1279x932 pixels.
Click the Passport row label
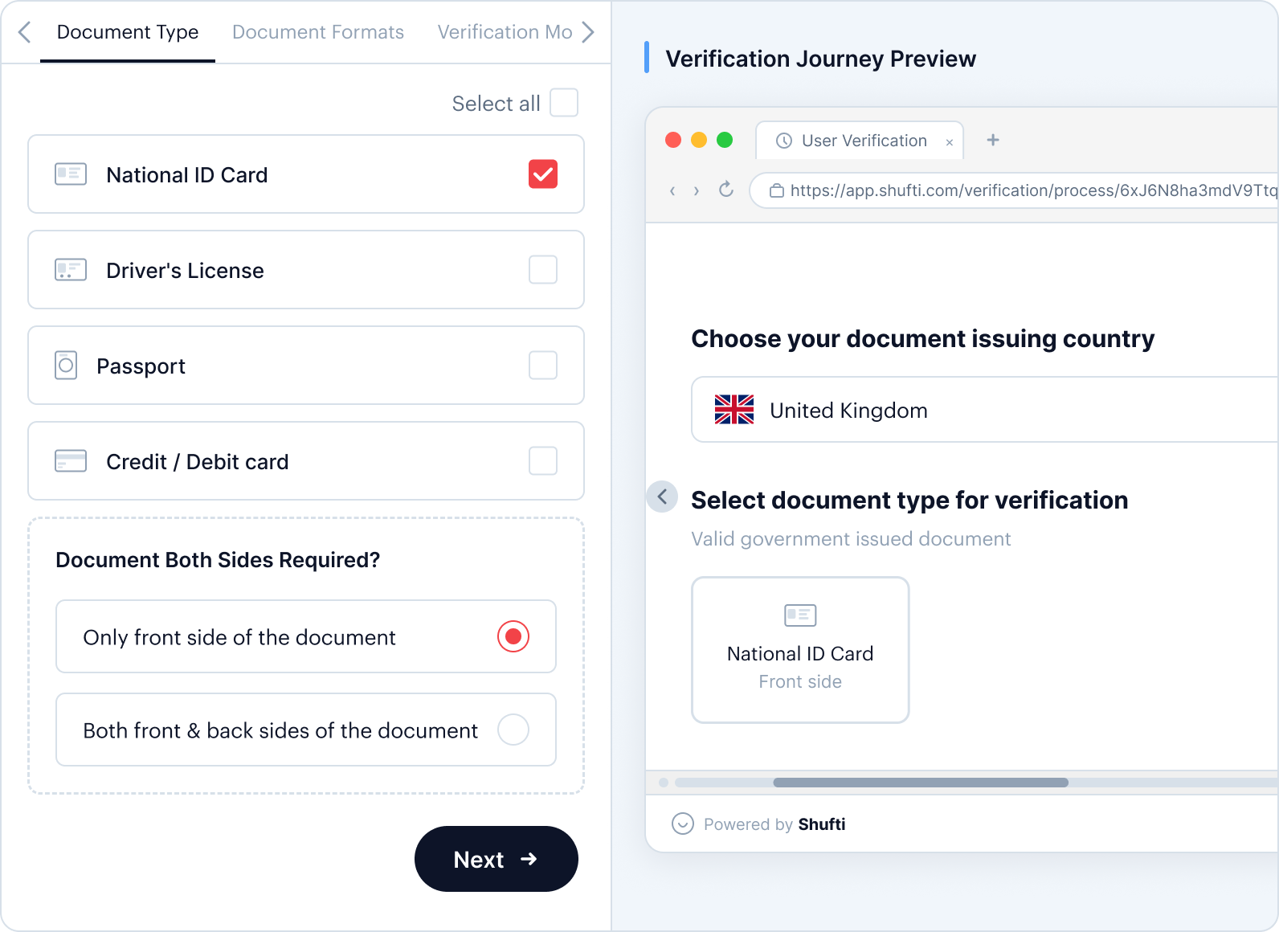(x=141, y=366)
